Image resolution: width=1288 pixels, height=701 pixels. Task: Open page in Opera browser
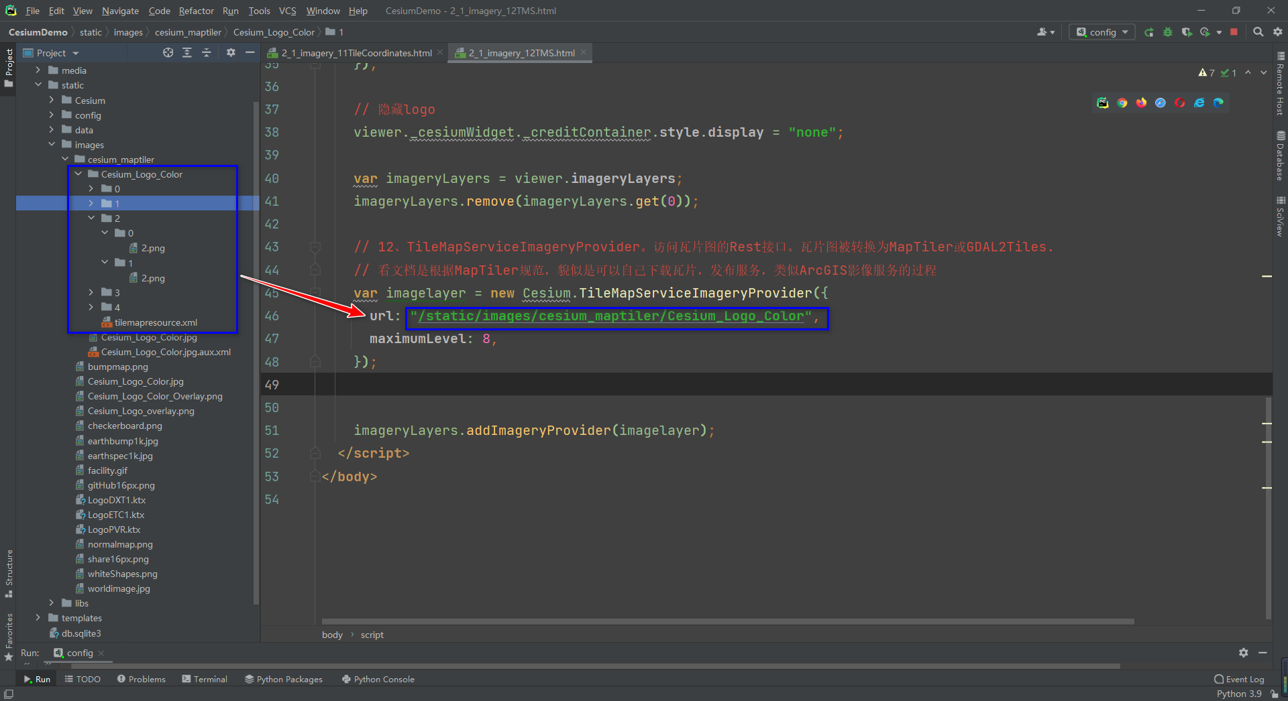click(x=1180, y=103)
